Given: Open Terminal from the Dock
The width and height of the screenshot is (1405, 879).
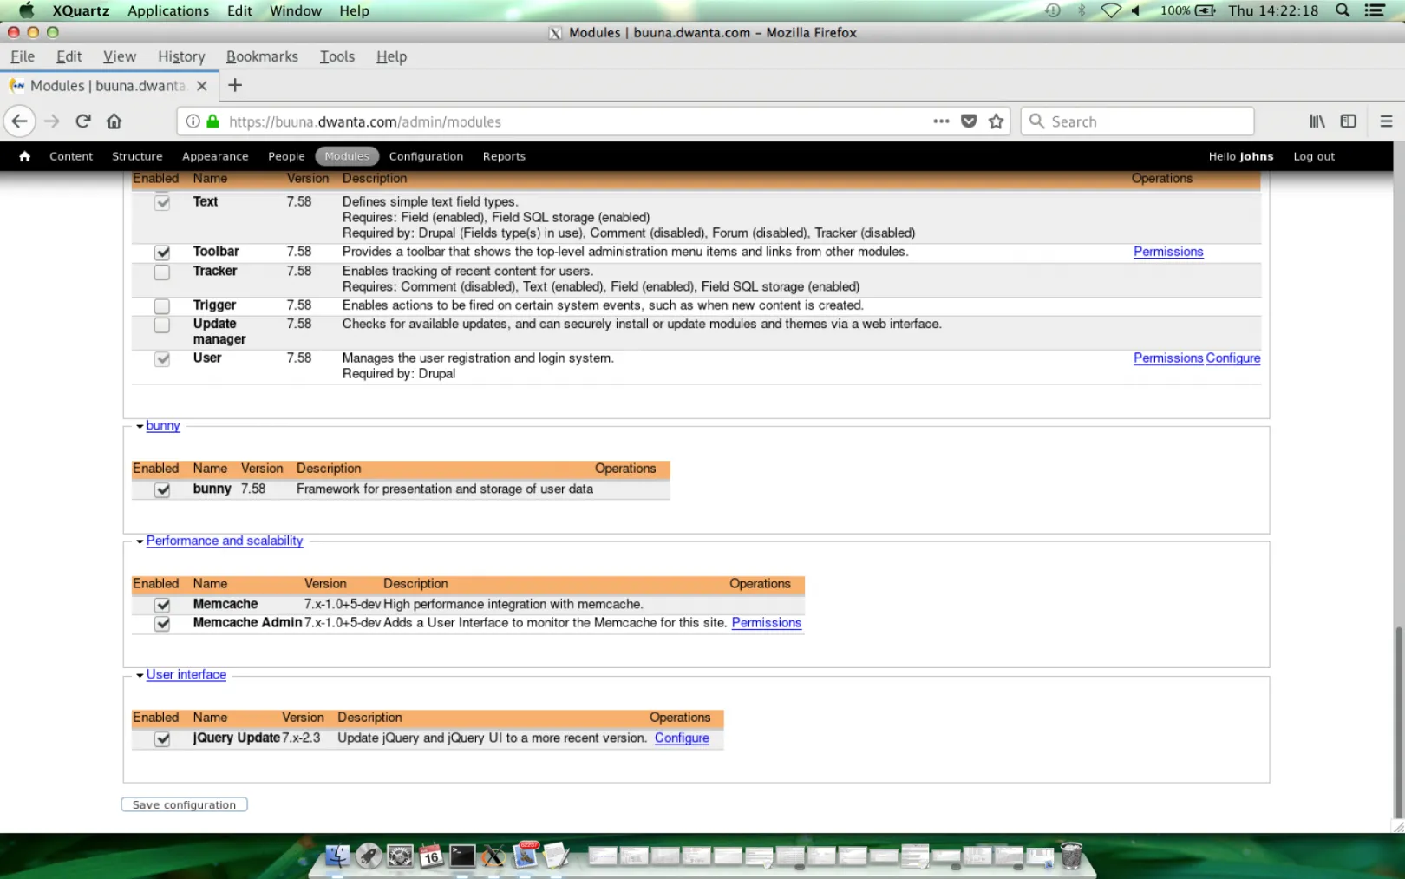Looking at the screenshot, I should [x=462, y=856].
